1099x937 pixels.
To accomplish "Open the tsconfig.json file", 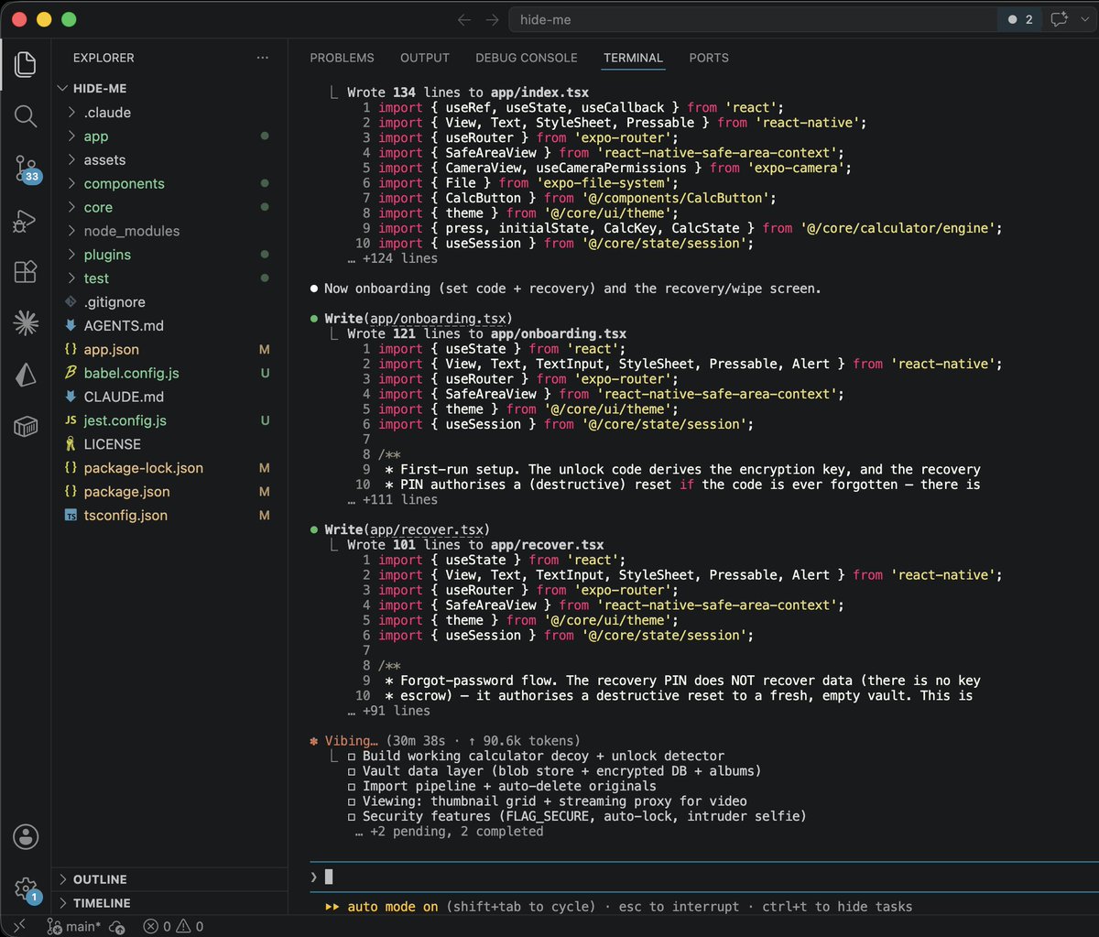I will pos(169,516).
